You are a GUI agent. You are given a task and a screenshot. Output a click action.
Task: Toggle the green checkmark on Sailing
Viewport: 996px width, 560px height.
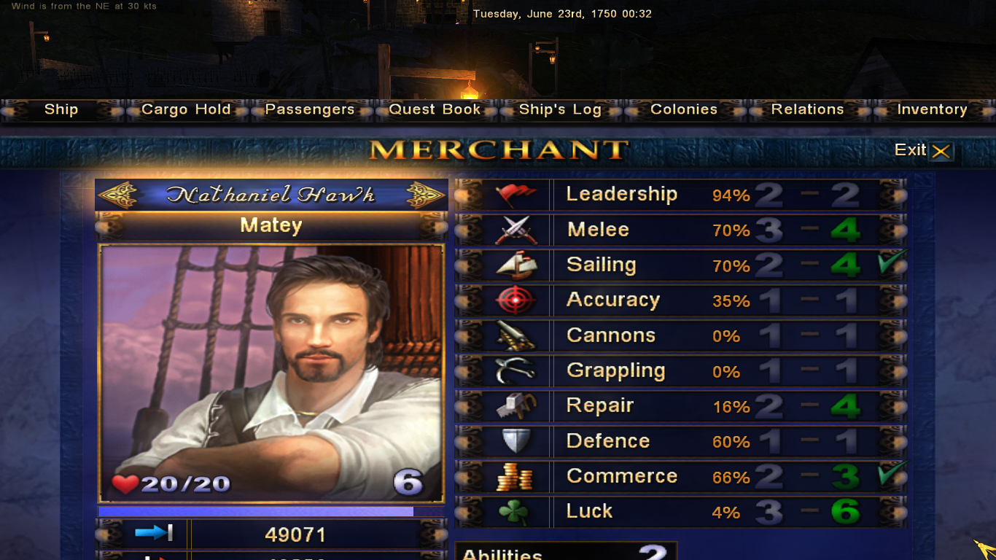[x=893, y=262]
